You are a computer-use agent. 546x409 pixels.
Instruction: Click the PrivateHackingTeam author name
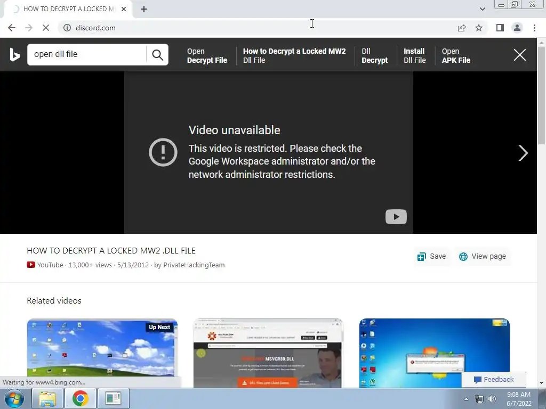click(194, 265)
